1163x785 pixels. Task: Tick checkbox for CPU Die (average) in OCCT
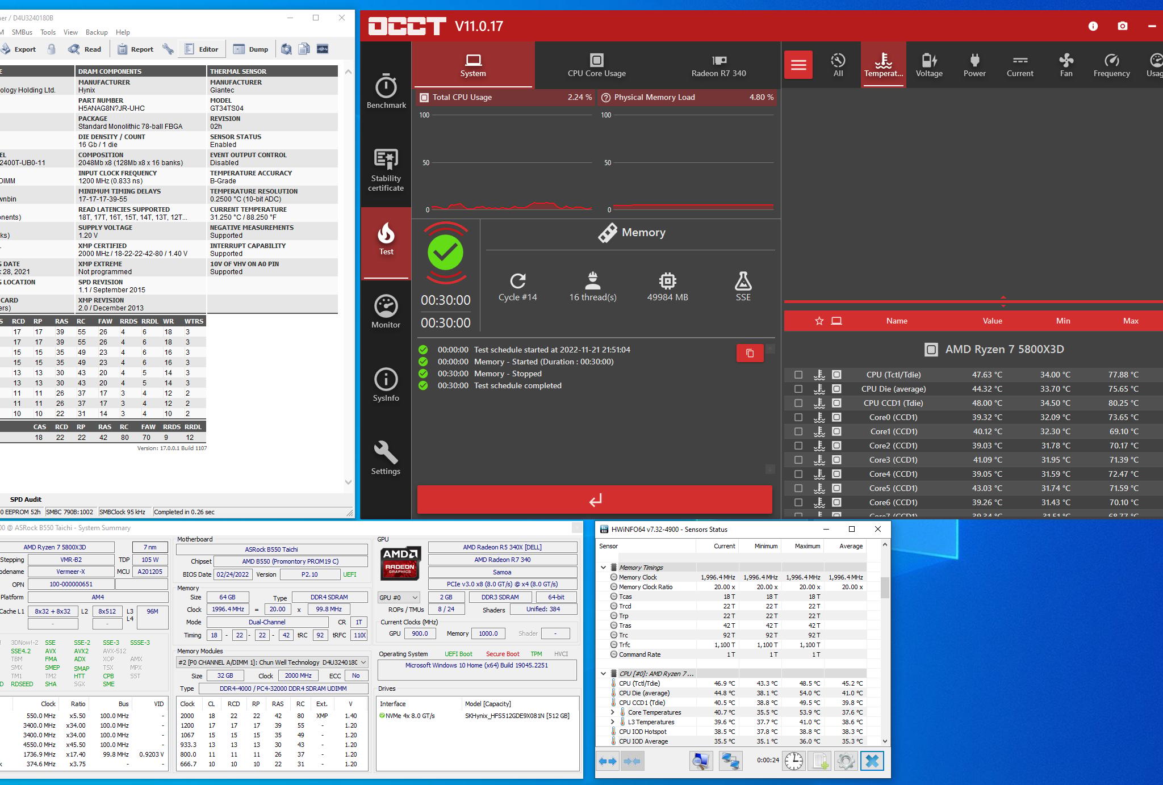tap(798, 389)
